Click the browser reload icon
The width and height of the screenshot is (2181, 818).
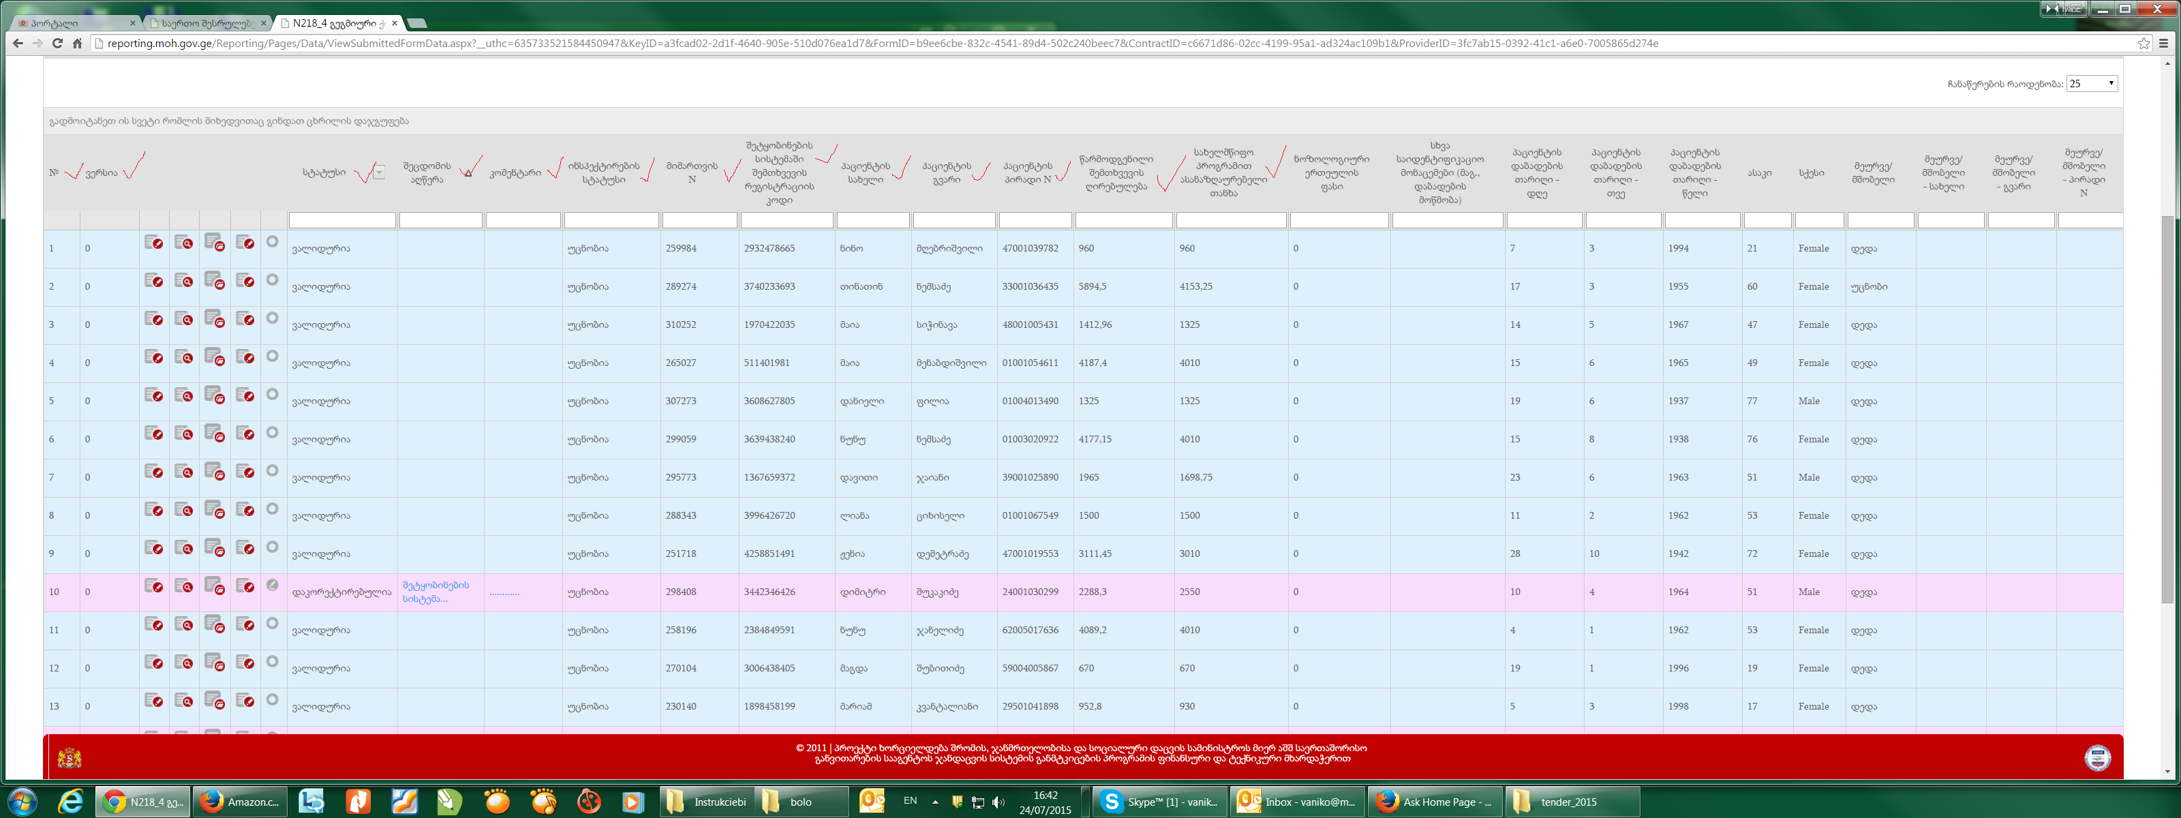point(57,43)
